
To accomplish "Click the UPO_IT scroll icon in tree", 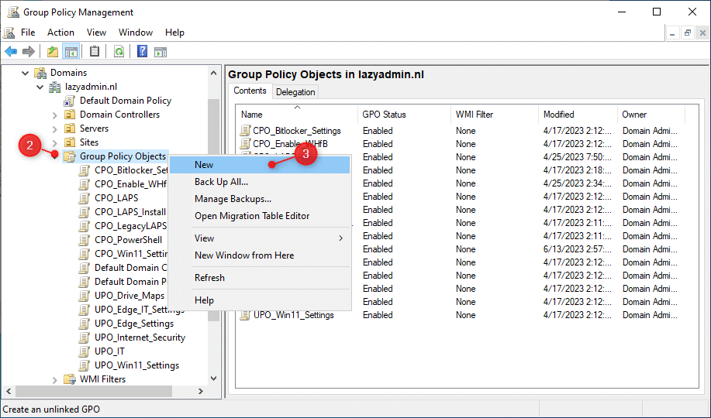I will coord(84,351).
